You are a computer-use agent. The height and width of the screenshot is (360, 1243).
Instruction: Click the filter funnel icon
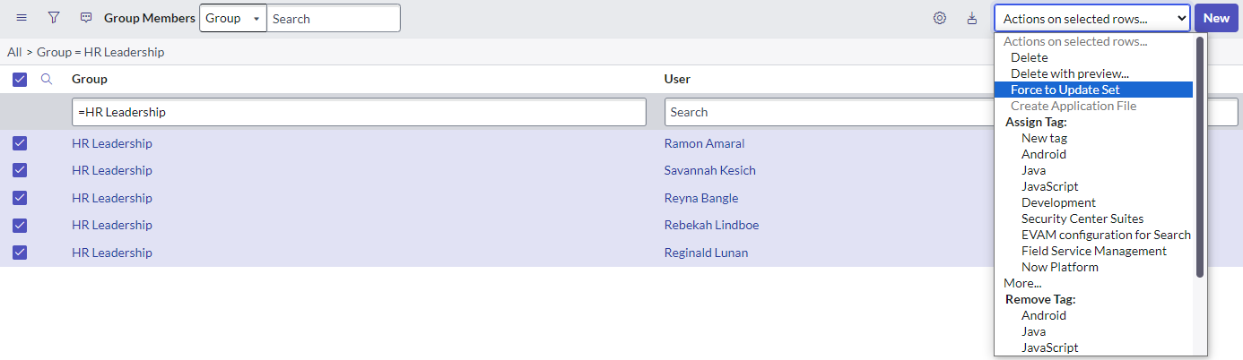click(x=54, y=18)
